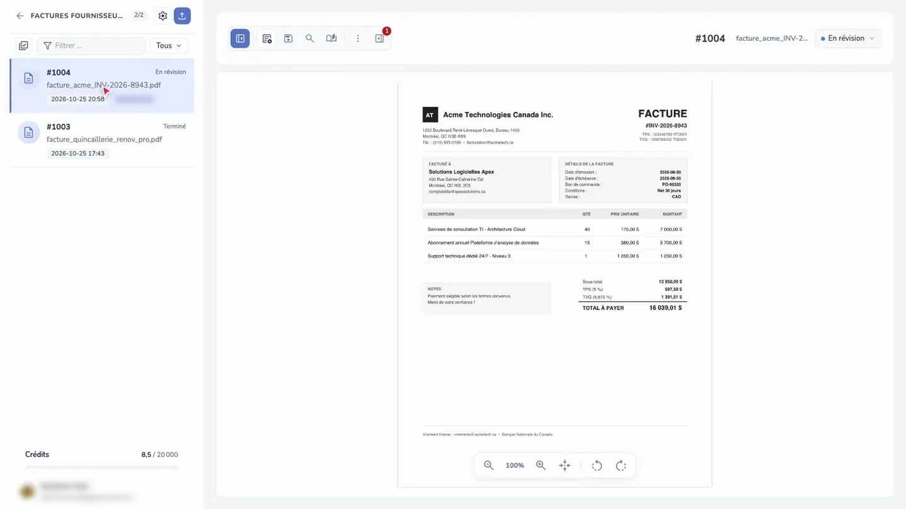Screen dimensions: 906x509
Task: Focus the Filtrer search field
Action: coord(91,45)
